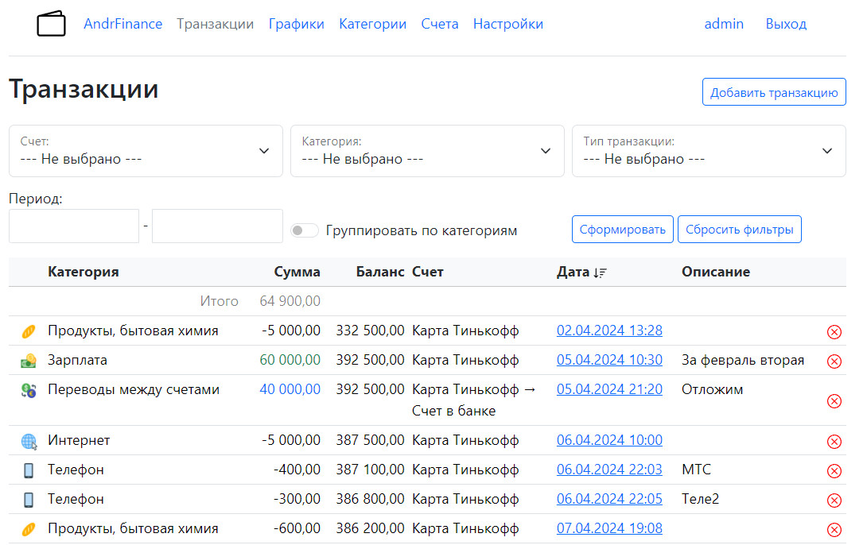The height and width of the screenshot is (545, 867).
Task: Open transaction dated 07.04.2024 19:08
Action: (609, 528)
